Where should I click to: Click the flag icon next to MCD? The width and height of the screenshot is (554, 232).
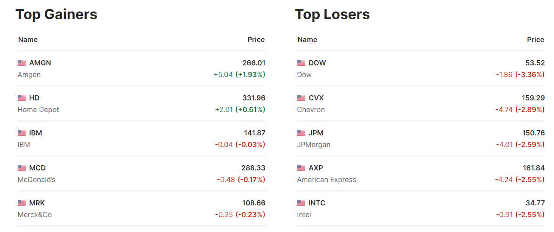[x=21, y=168]
